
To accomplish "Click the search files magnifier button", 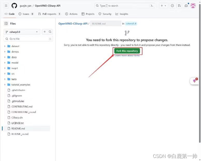I will tap(50, 32).
